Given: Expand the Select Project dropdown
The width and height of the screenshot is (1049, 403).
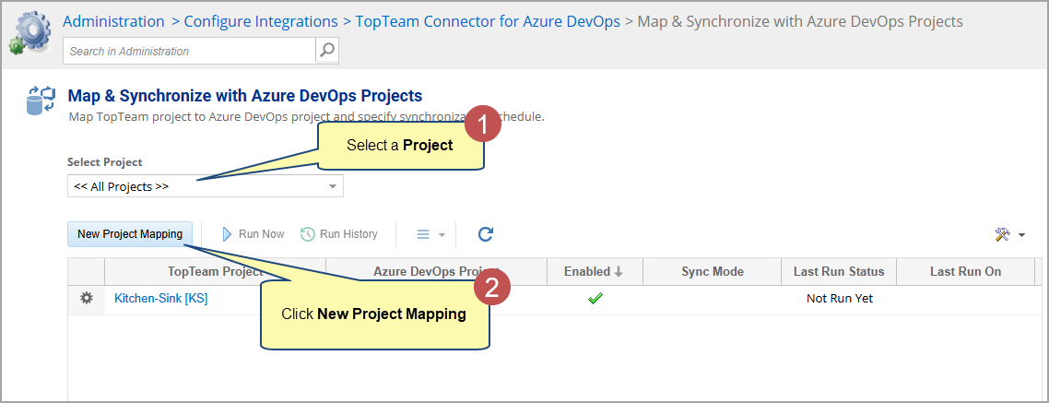Looking at the screenshot, I should (x=333, y=186).
